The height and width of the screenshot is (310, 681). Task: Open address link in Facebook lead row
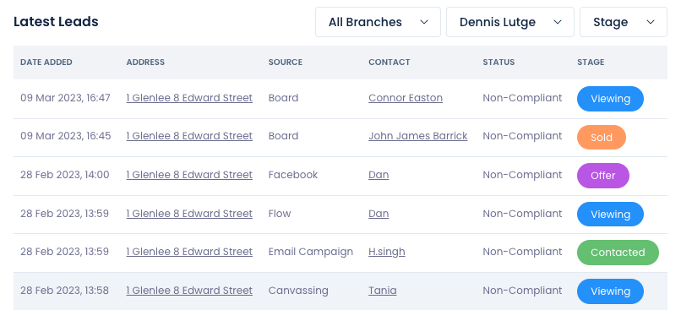[189, 175]
